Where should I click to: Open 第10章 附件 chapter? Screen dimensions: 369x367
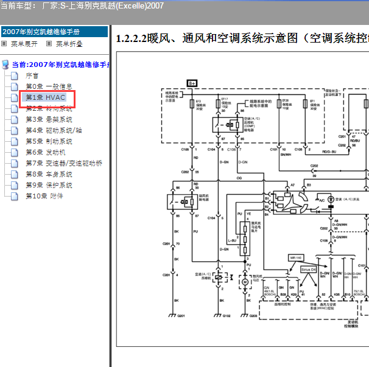(44, 196)
